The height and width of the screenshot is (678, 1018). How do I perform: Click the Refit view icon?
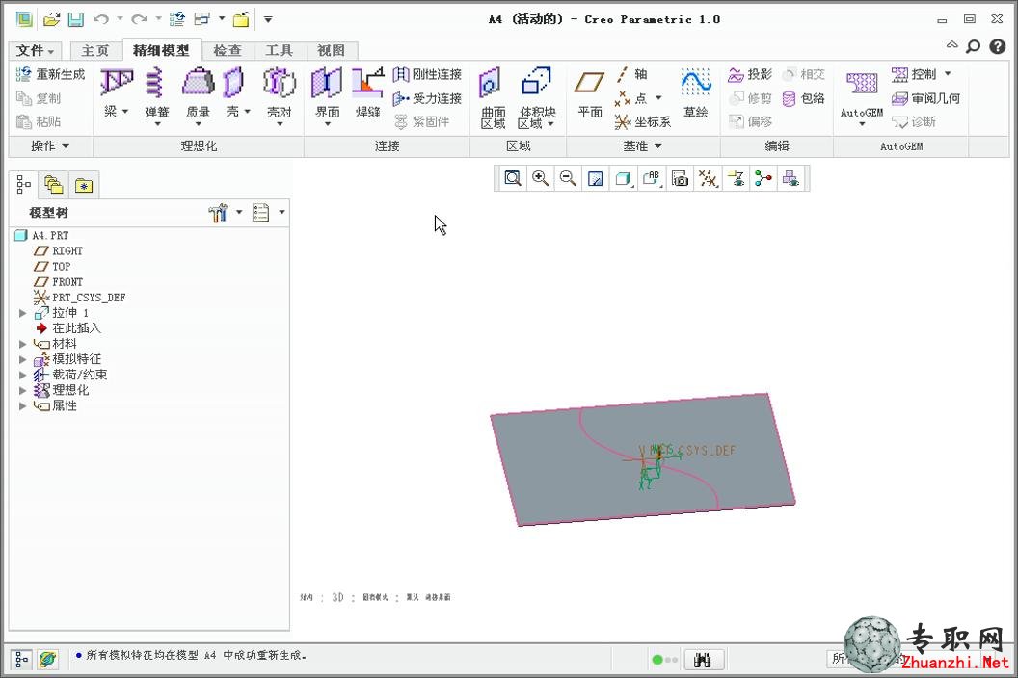513,178
